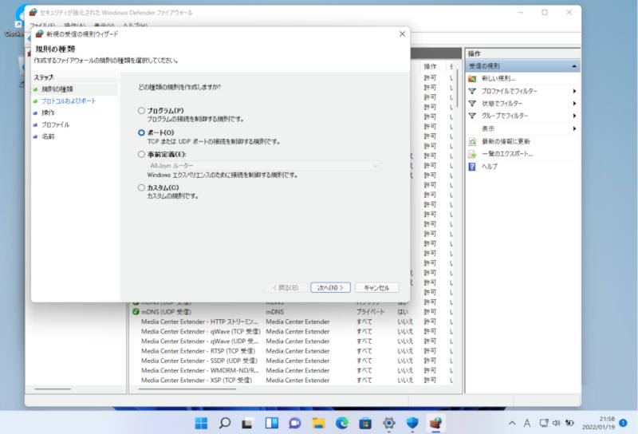Screen dimensions: 638x434
Task: Select the Media Center Extender - RTSP (TCP 受信) rule
Action: [x=198, y=351]
